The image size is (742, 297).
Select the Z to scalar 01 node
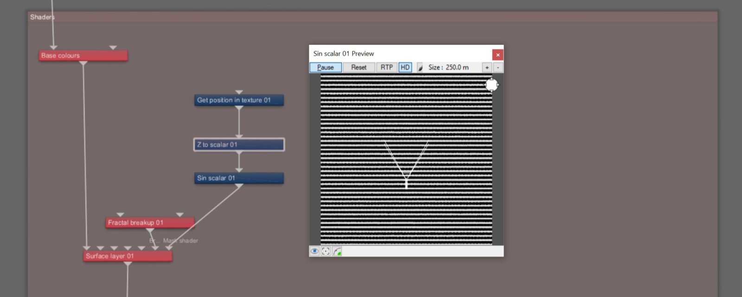[239, 145]
